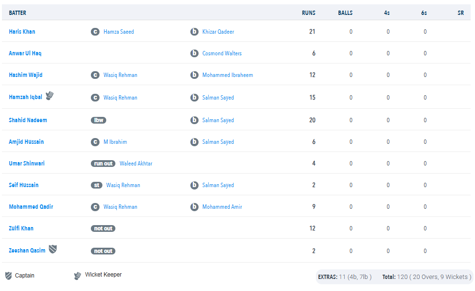Click the bowled icon in Mohammed Qadir's row
Viewport: 475px width, 291px height.
click(x=194, y=207)
